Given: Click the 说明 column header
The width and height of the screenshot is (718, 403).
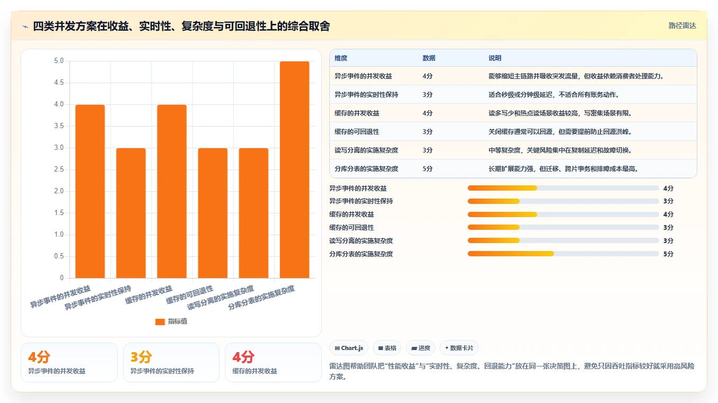Looking at the screenshot, I should 495,58.
